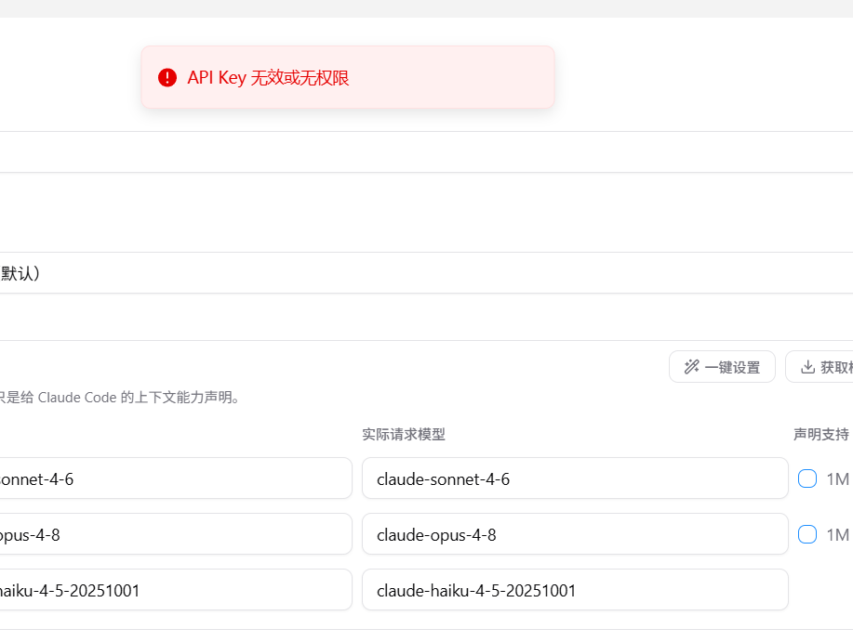Click the red error icon in the alert
Screen dimensions: 853x642
[167, 78]
